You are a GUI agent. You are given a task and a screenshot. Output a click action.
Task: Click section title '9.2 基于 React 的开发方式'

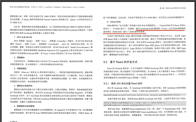(120, 62)
